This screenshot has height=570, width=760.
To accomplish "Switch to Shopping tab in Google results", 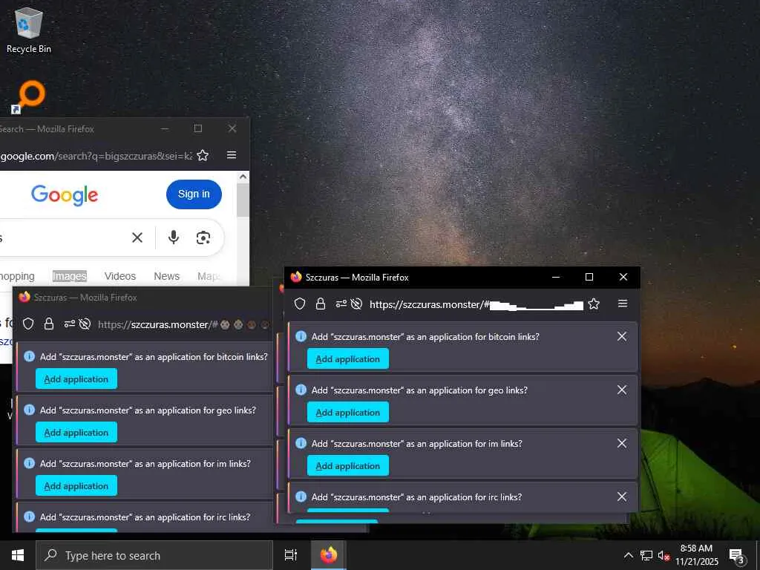I will [18, 276].
